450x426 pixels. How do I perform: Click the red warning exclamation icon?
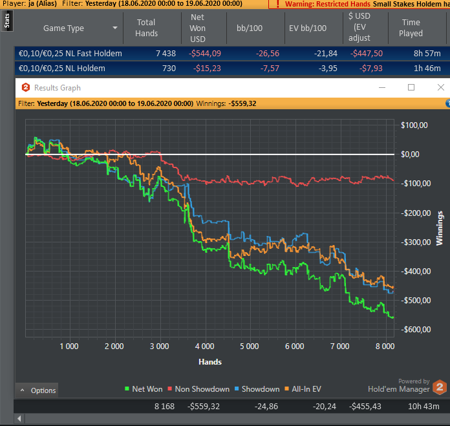(277, 4)
